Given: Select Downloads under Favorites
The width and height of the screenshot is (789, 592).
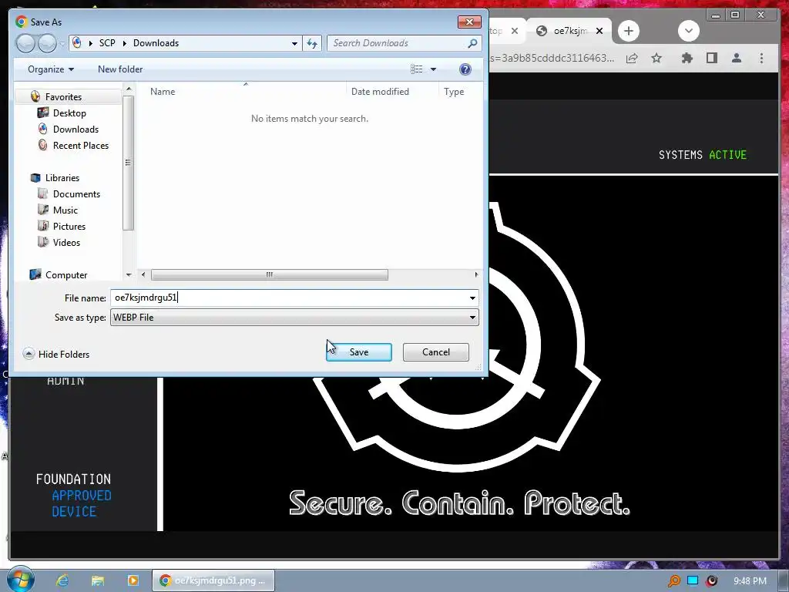Looking at the screenshot, I should click(76, 129).
